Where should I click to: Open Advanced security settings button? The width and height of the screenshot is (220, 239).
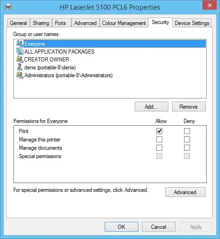coord(185,192)
